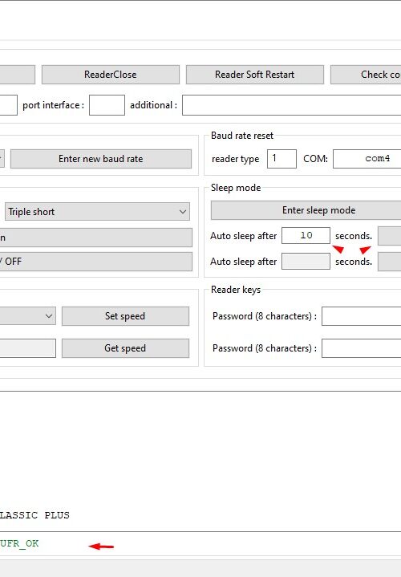This screenshot has width=401, height=577.
Task: Click the button ending in OFF
Action: (95, 262)
